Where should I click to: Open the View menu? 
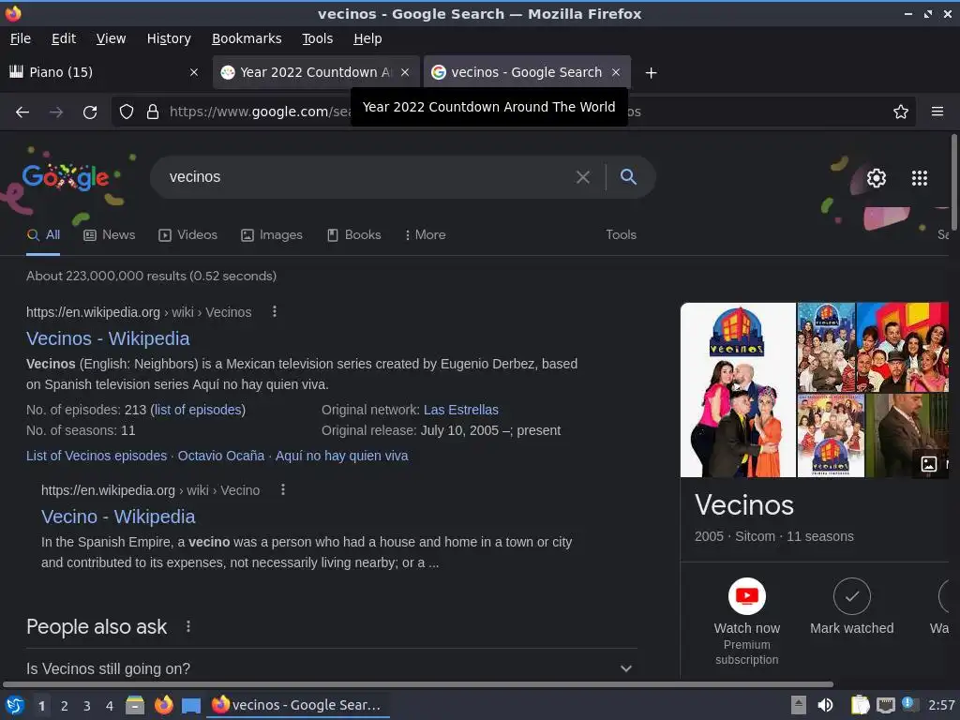click(111, 38)
